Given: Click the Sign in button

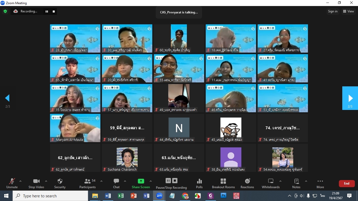Looking at the screenshot, I should click(x=333, y=11).
